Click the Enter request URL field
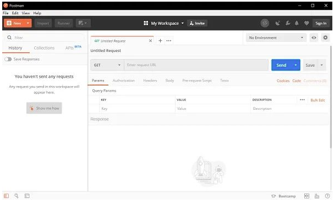The height and width of the screenshot is (203, 334). tap(196, 65)
